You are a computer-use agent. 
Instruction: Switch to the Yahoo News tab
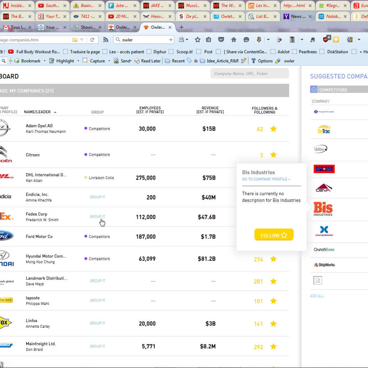pyautogui.click(x=298, y=17)
